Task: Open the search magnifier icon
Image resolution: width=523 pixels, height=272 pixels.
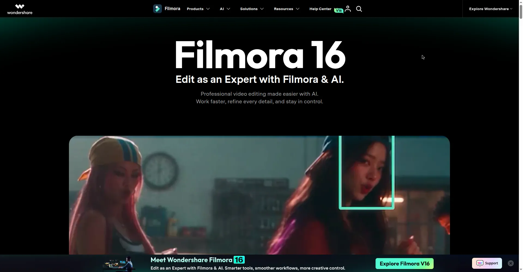Action: tap(359, 9)
